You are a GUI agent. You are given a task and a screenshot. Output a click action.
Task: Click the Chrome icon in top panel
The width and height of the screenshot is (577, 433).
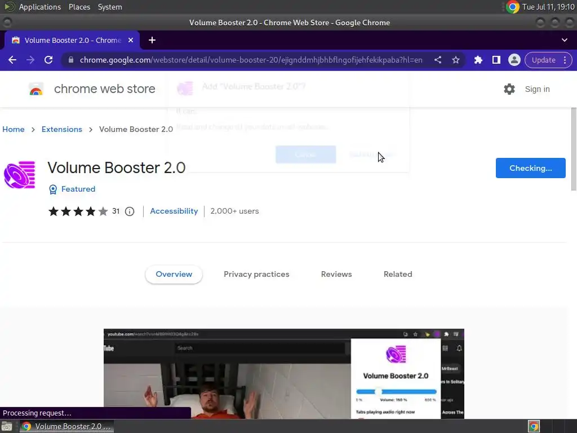click(512, 7)
